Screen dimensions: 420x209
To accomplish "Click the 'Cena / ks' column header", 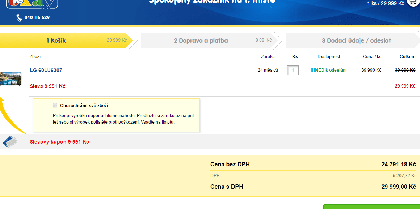I will pos(372,57).
